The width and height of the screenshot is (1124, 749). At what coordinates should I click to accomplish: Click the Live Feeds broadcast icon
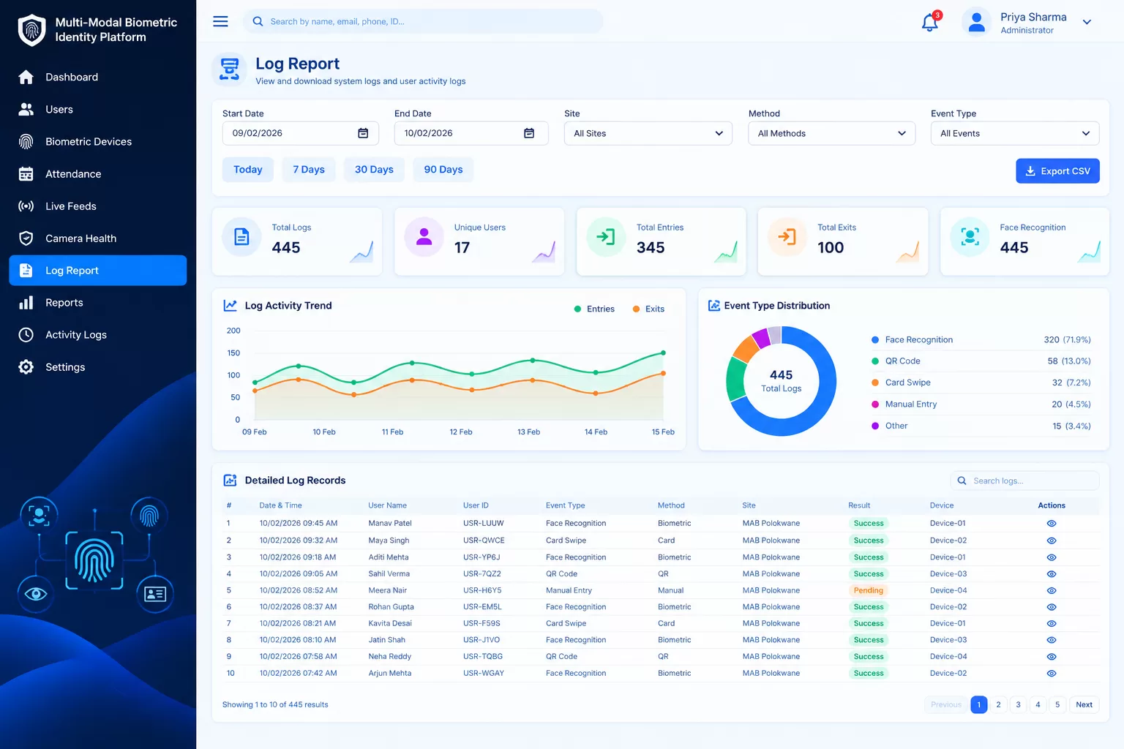(x=26, y=206)
